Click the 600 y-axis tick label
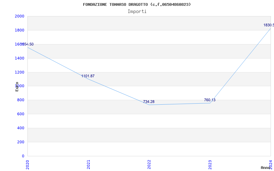 [x=21, y=114]
